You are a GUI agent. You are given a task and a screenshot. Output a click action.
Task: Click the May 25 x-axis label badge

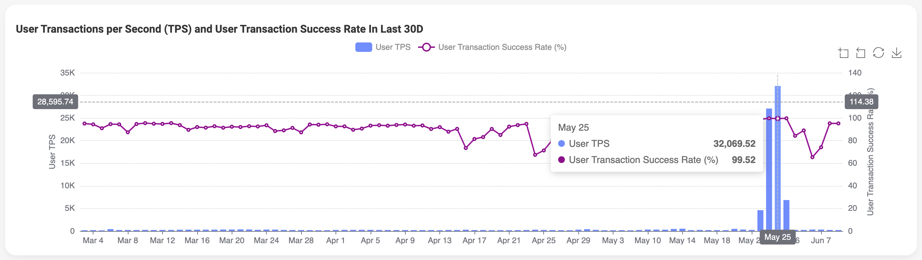tap(777, 237)
